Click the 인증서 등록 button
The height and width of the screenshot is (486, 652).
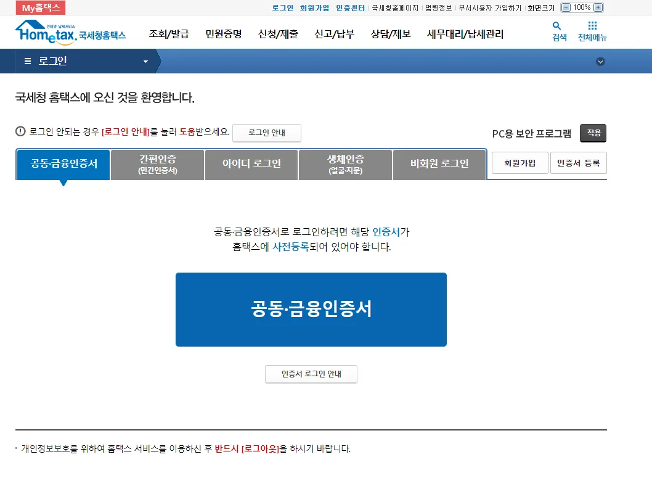pyautogui.click(x=579, y=163)
